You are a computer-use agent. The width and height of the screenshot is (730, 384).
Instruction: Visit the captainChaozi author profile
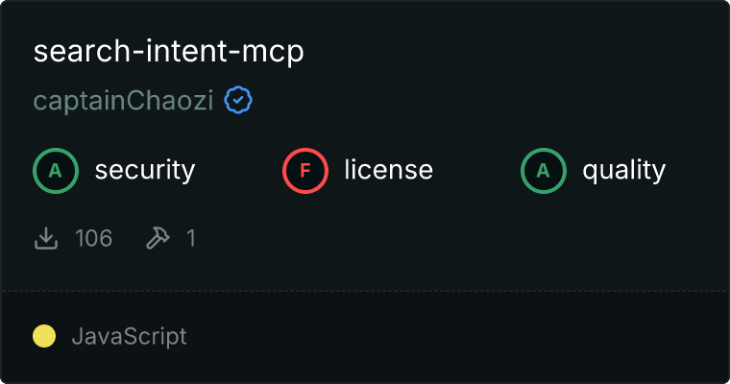point(123,101)
